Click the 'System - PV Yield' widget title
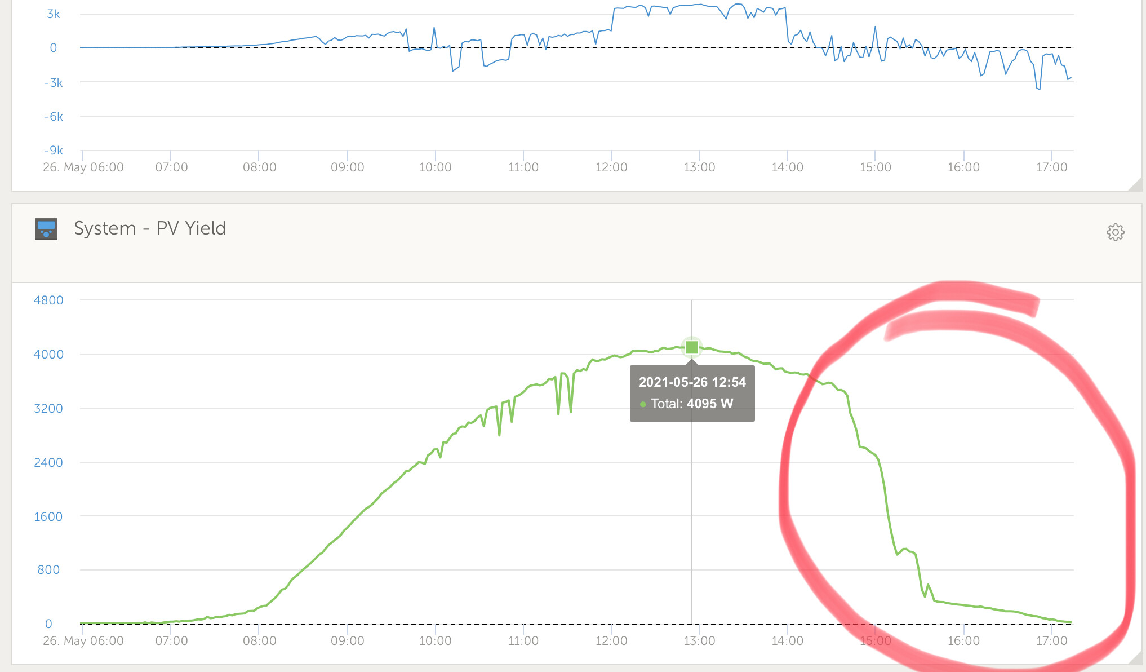The image size is (1146, 672). (150, 228)
